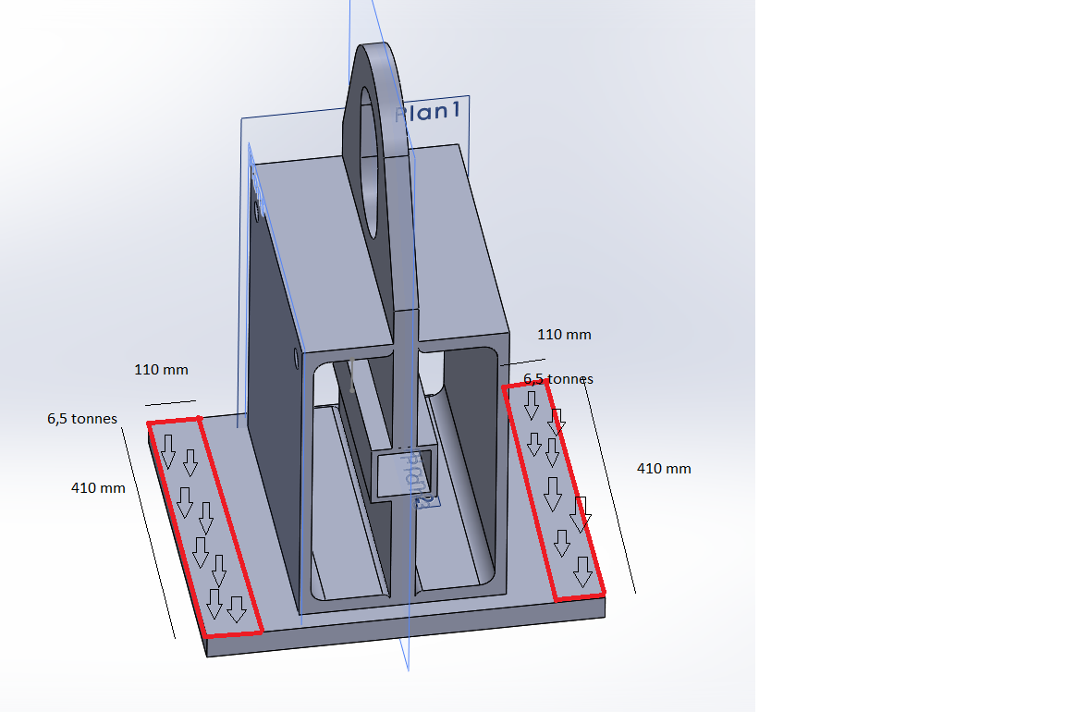Click the 6,5 tonnes label over the right strip
The height and width of the screenshot is (712, 1065).
(x=558, y=379)
